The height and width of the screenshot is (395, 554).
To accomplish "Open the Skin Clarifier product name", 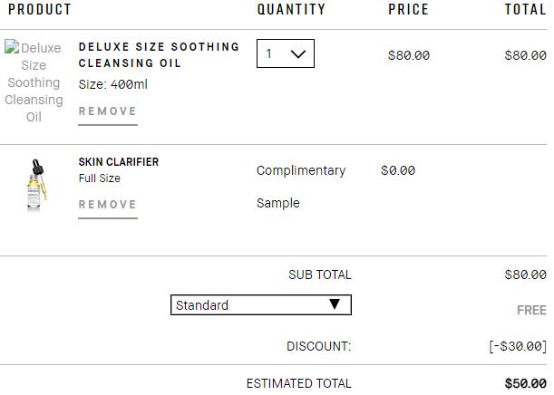I will coord(119,162).
